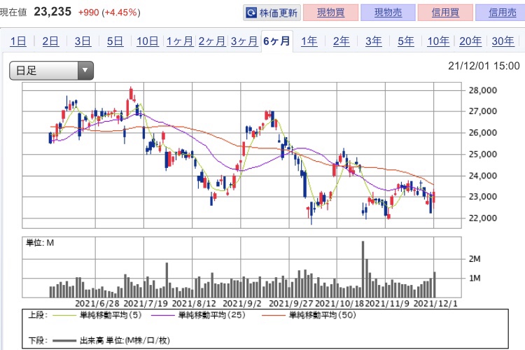Click the tallest volume bar near 2021/10/18
Image resolution: width=525 pixels, height=350 pixels.
pos(363,269)
